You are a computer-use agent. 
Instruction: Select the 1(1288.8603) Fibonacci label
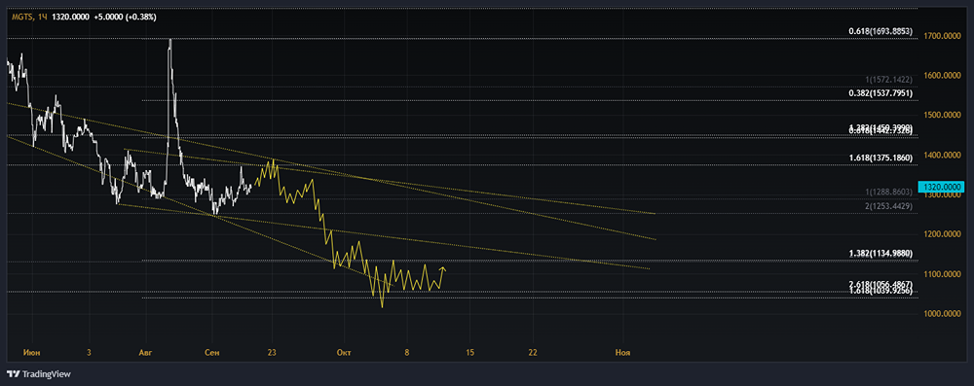(x=889, y=193)
